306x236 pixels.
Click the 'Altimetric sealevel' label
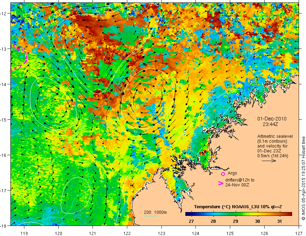tap(275, 136)
